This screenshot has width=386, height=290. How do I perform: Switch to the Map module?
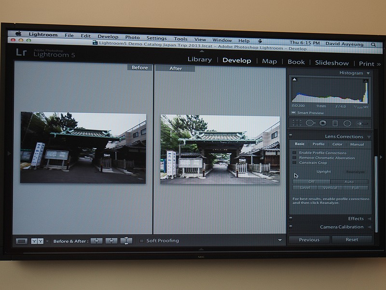(x=269, y=61)
